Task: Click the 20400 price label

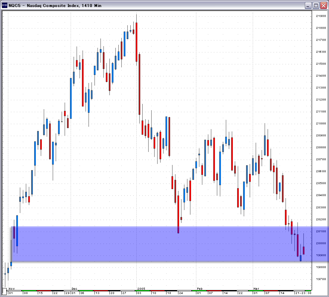Action: 321,195
